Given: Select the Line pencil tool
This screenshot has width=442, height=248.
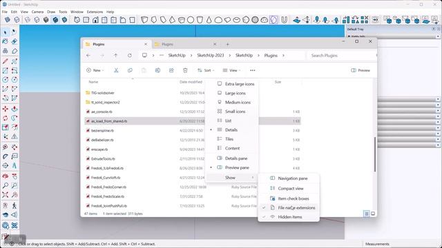Looking at the screenshot, I should pos(5,61).
